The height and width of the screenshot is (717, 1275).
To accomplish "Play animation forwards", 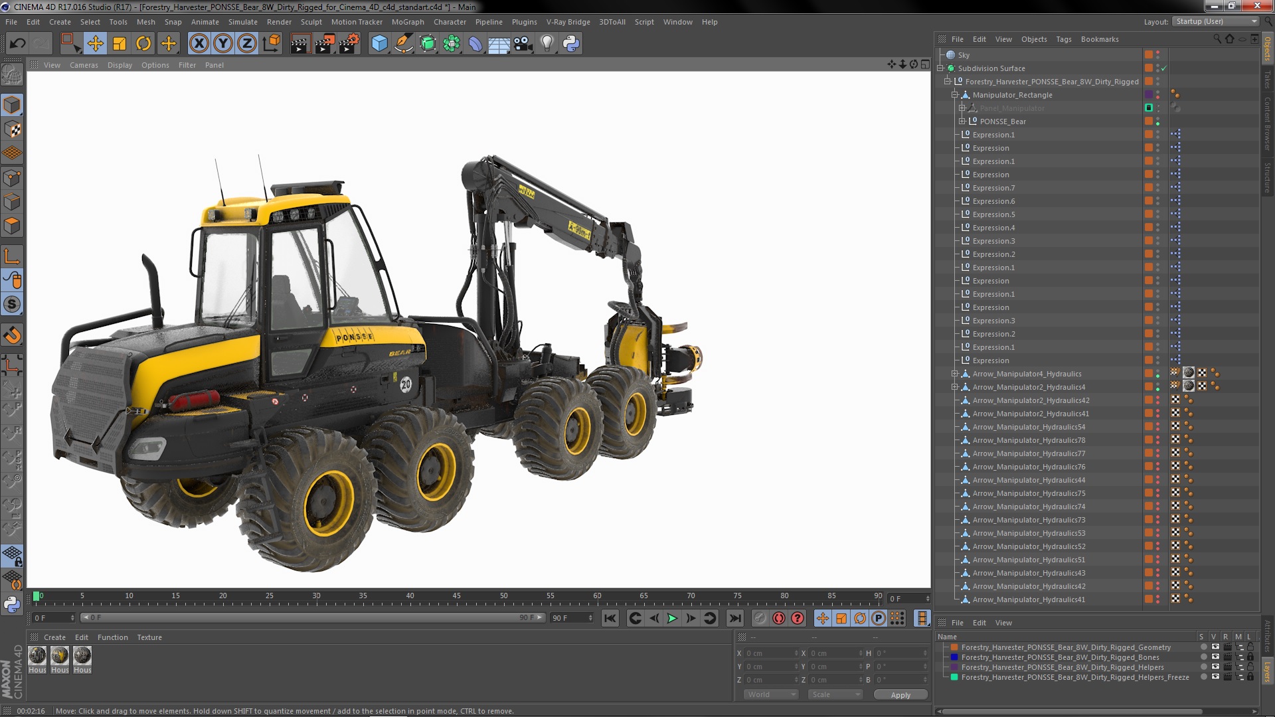I will coord(672,618).
